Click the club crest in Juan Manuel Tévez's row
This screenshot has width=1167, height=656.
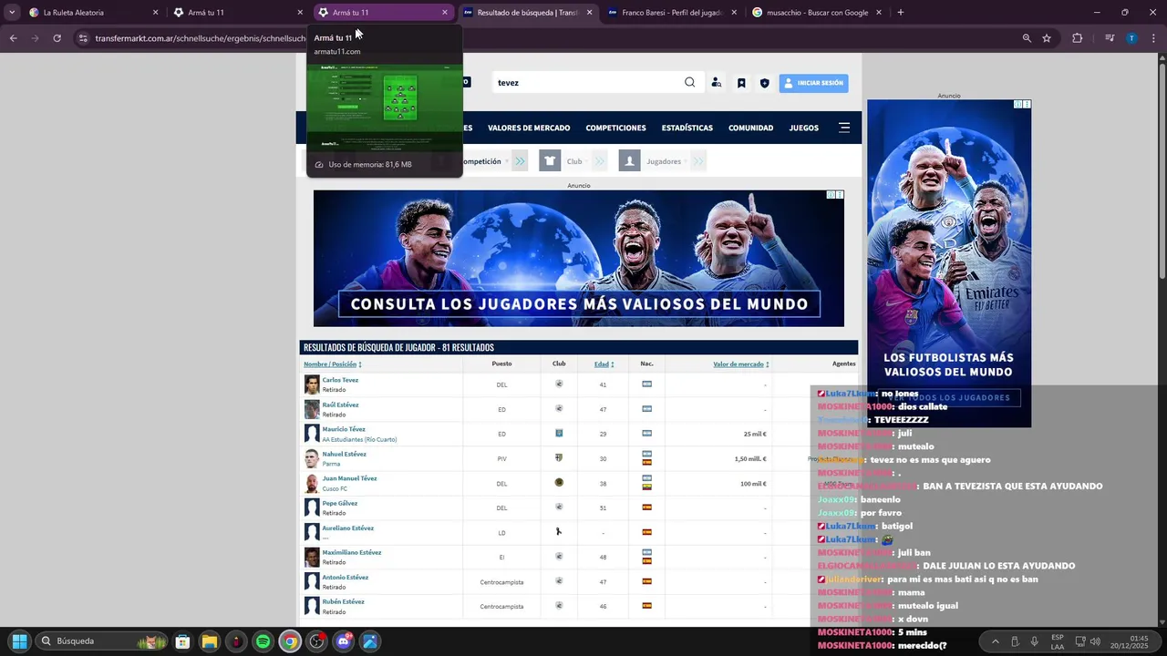coord(559,482)
